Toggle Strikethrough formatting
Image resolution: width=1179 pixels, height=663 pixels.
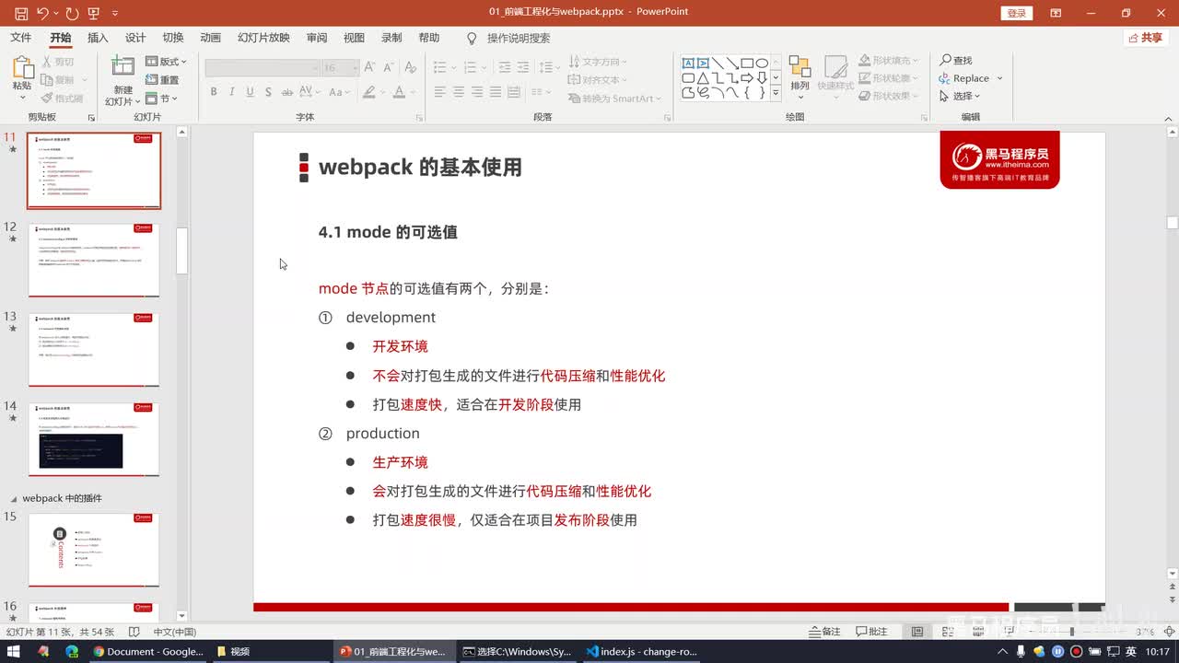pos(288,92)
